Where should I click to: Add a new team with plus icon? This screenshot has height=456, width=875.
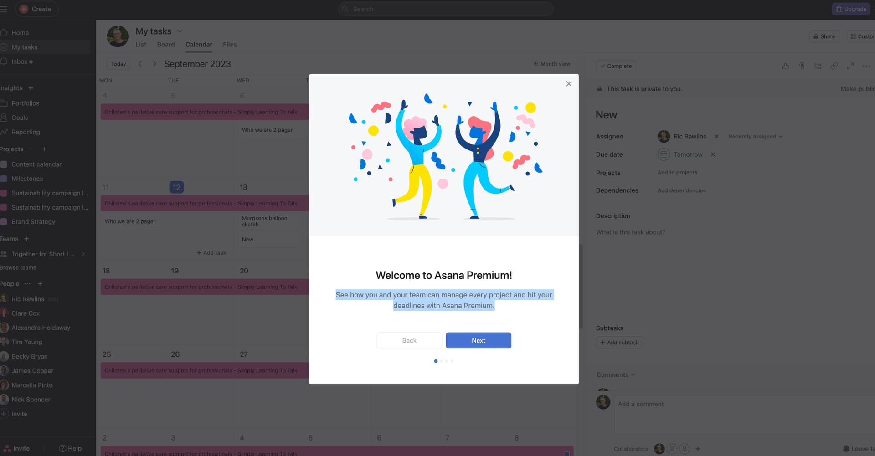pos(26,239)
